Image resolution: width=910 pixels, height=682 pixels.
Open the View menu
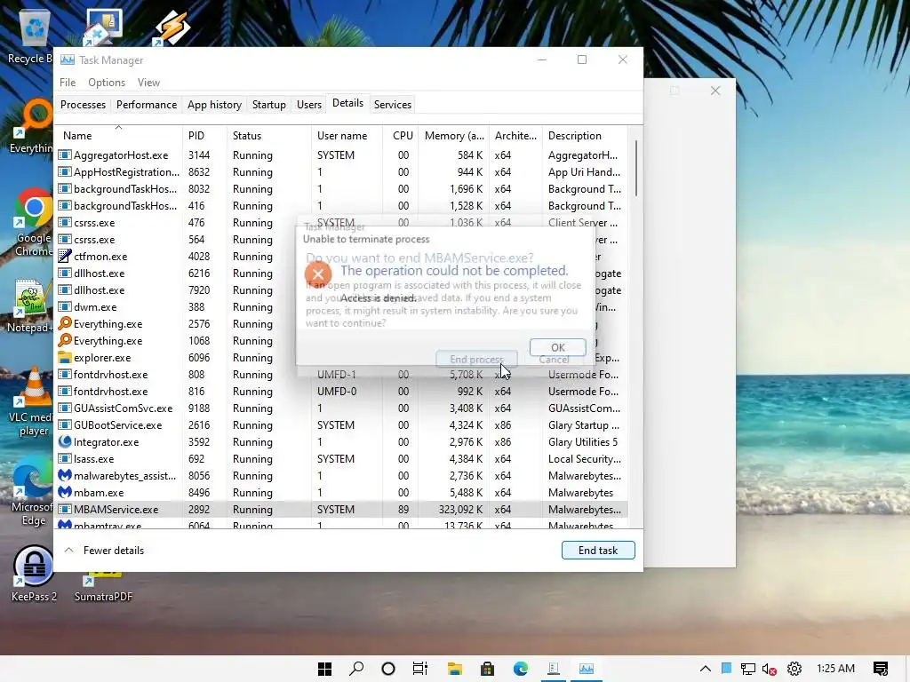coord(148,83)
